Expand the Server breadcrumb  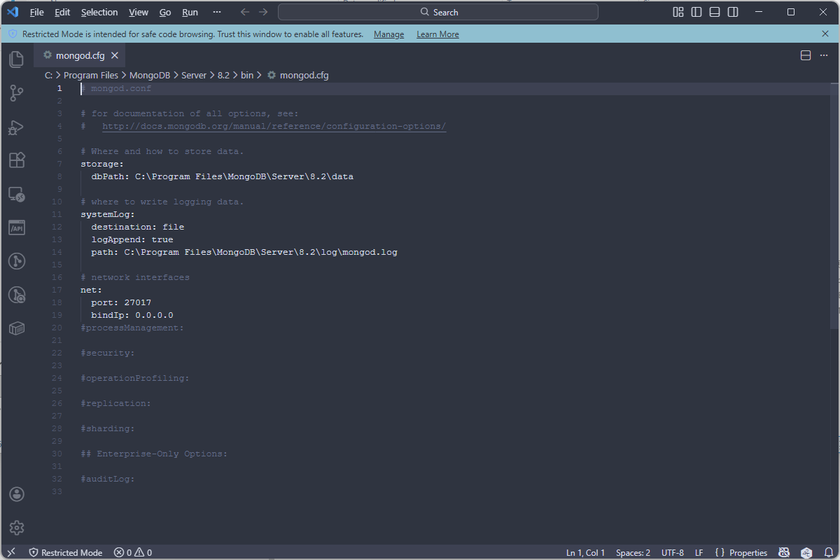[194, 75]
